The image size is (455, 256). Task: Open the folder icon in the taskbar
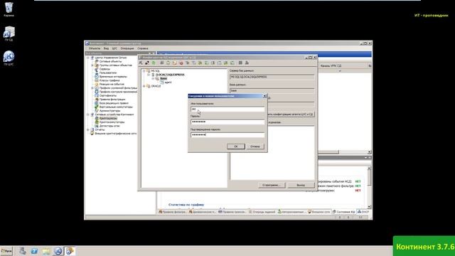[46, 251]
